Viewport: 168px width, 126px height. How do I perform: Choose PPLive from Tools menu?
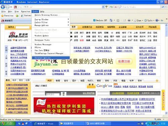(x=51, y=47)
